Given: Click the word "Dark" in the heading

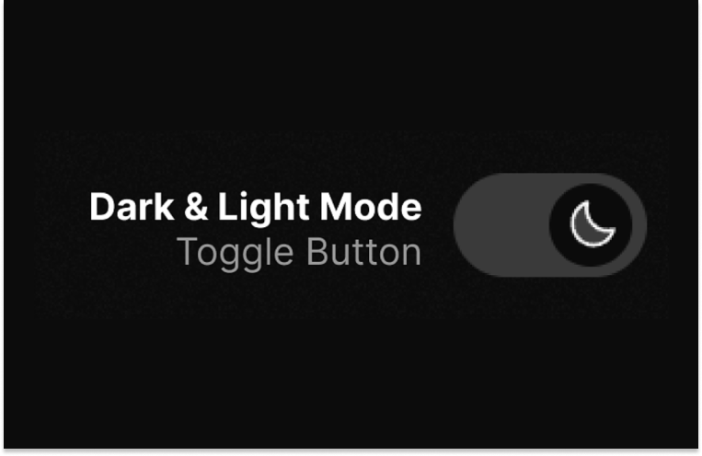Looking at the screenshot, I should click(x=132, y=207).
